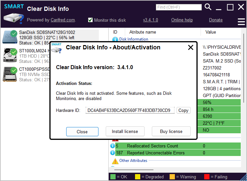Toggle the Monitor this disk checkbox
Screen dimensions: 247x181
coord(90,20)
